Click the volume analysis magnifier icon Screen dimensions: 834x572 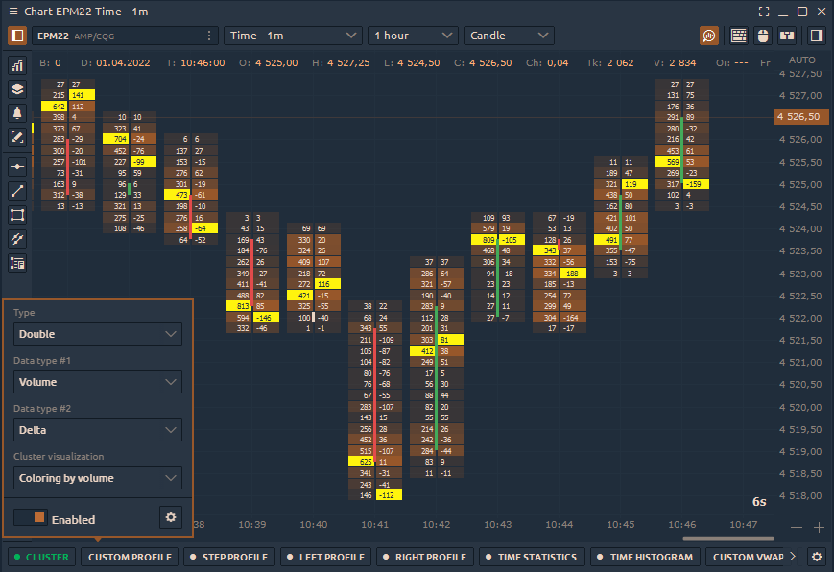pos(709,36)
